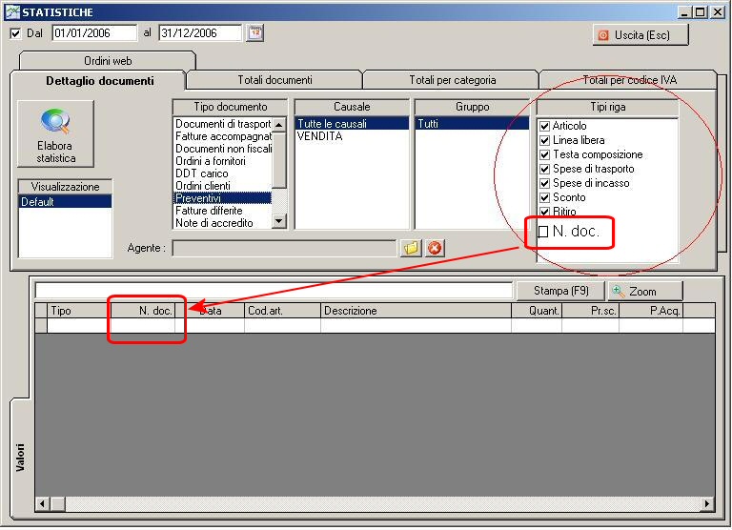Viewport: 732px width, 530px height.
Task: Click the Cod.art. column header
Action: [x=282, y=311]
